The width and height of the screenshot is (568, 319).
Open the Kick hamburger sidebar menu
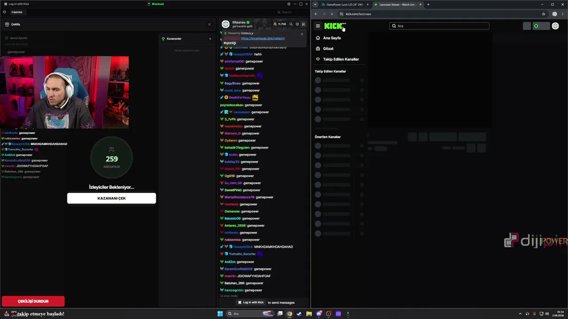click(x=318, y=26)
